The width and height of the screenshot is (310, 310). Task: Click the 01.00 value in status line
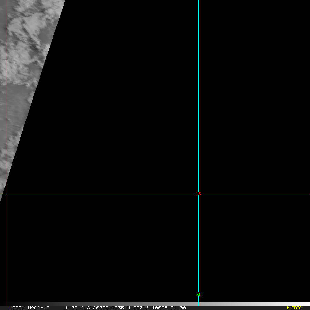point(178,308)
